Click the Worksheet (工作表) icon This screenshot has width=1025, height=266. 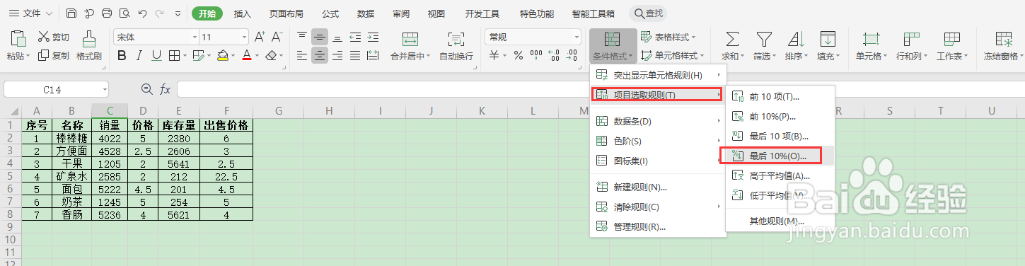point(952,39)
